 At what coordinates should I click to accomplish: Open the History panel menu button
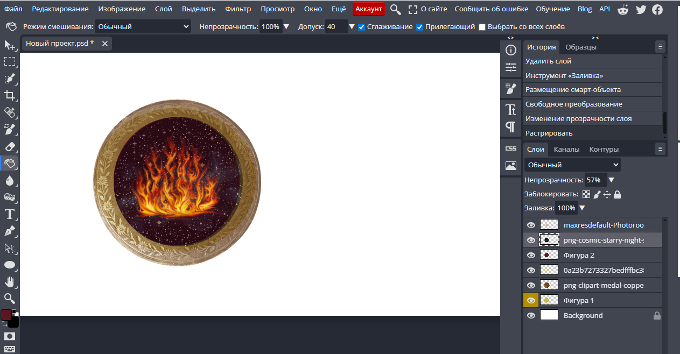(661, 47)
